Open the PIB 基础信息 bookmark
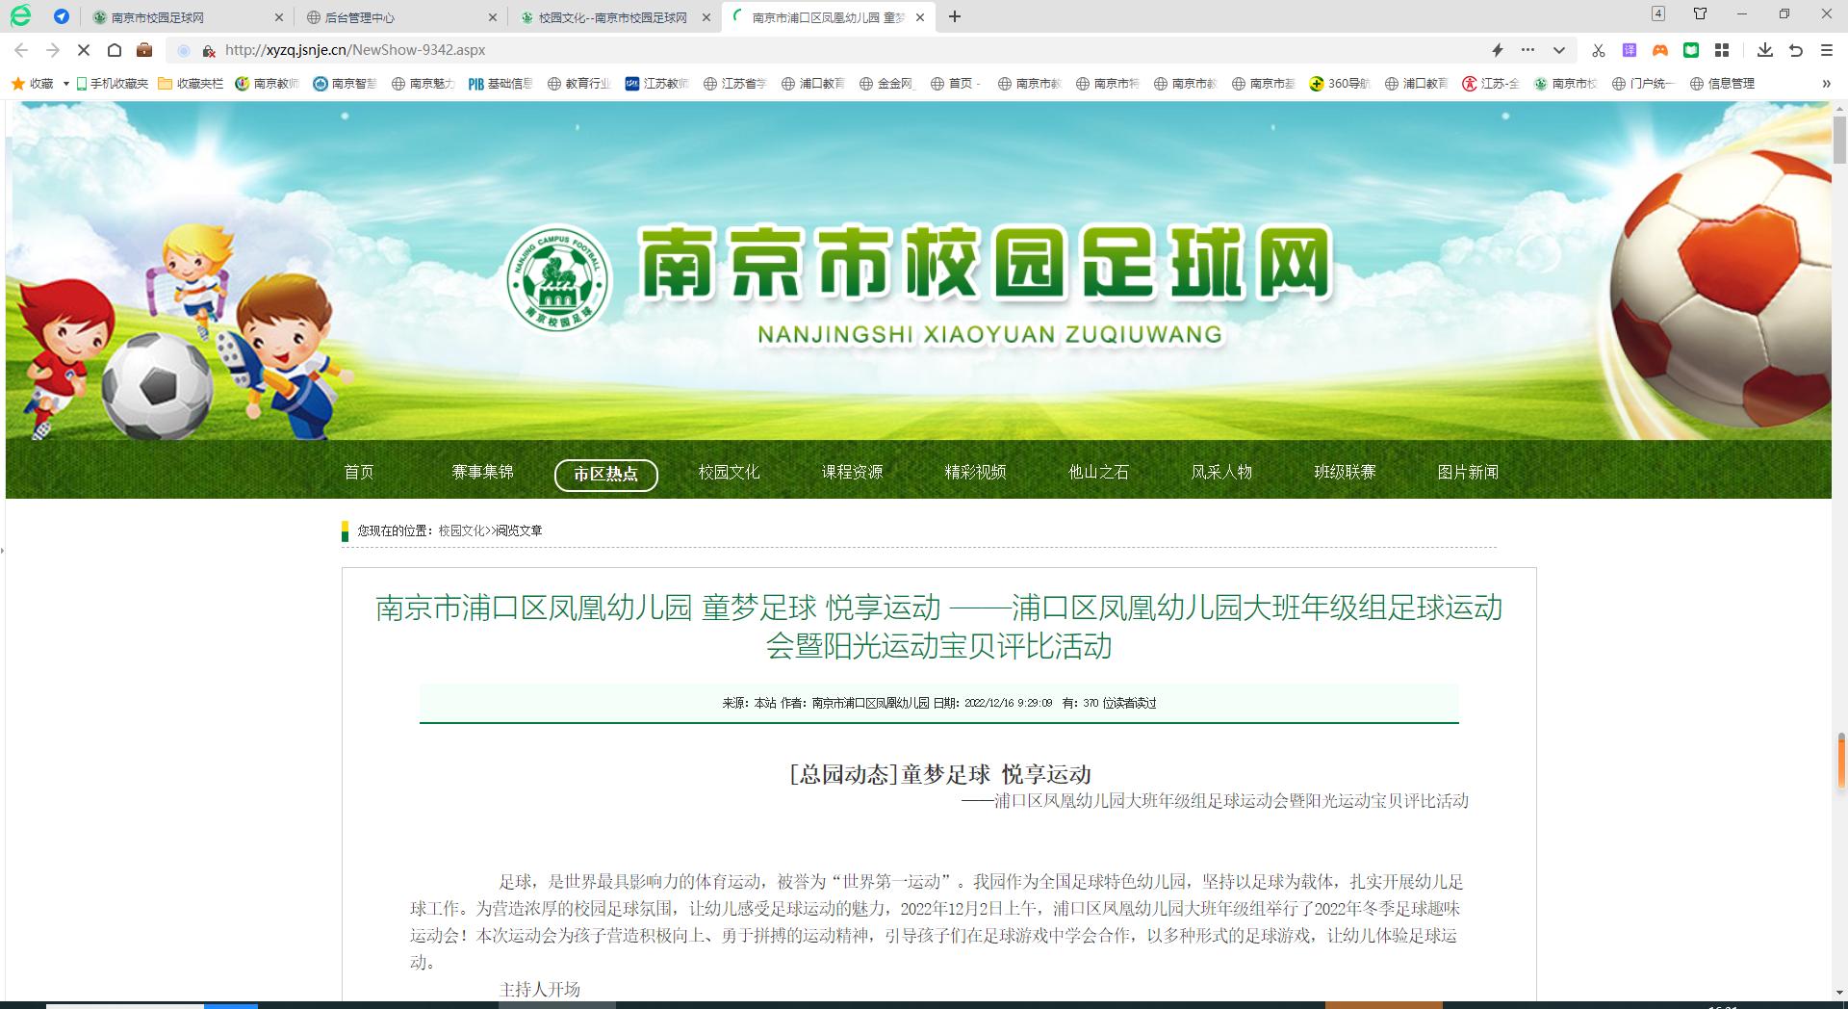Image resolution: width=1848 pixels, height=1009 pixels. click(x=500, y=84)
